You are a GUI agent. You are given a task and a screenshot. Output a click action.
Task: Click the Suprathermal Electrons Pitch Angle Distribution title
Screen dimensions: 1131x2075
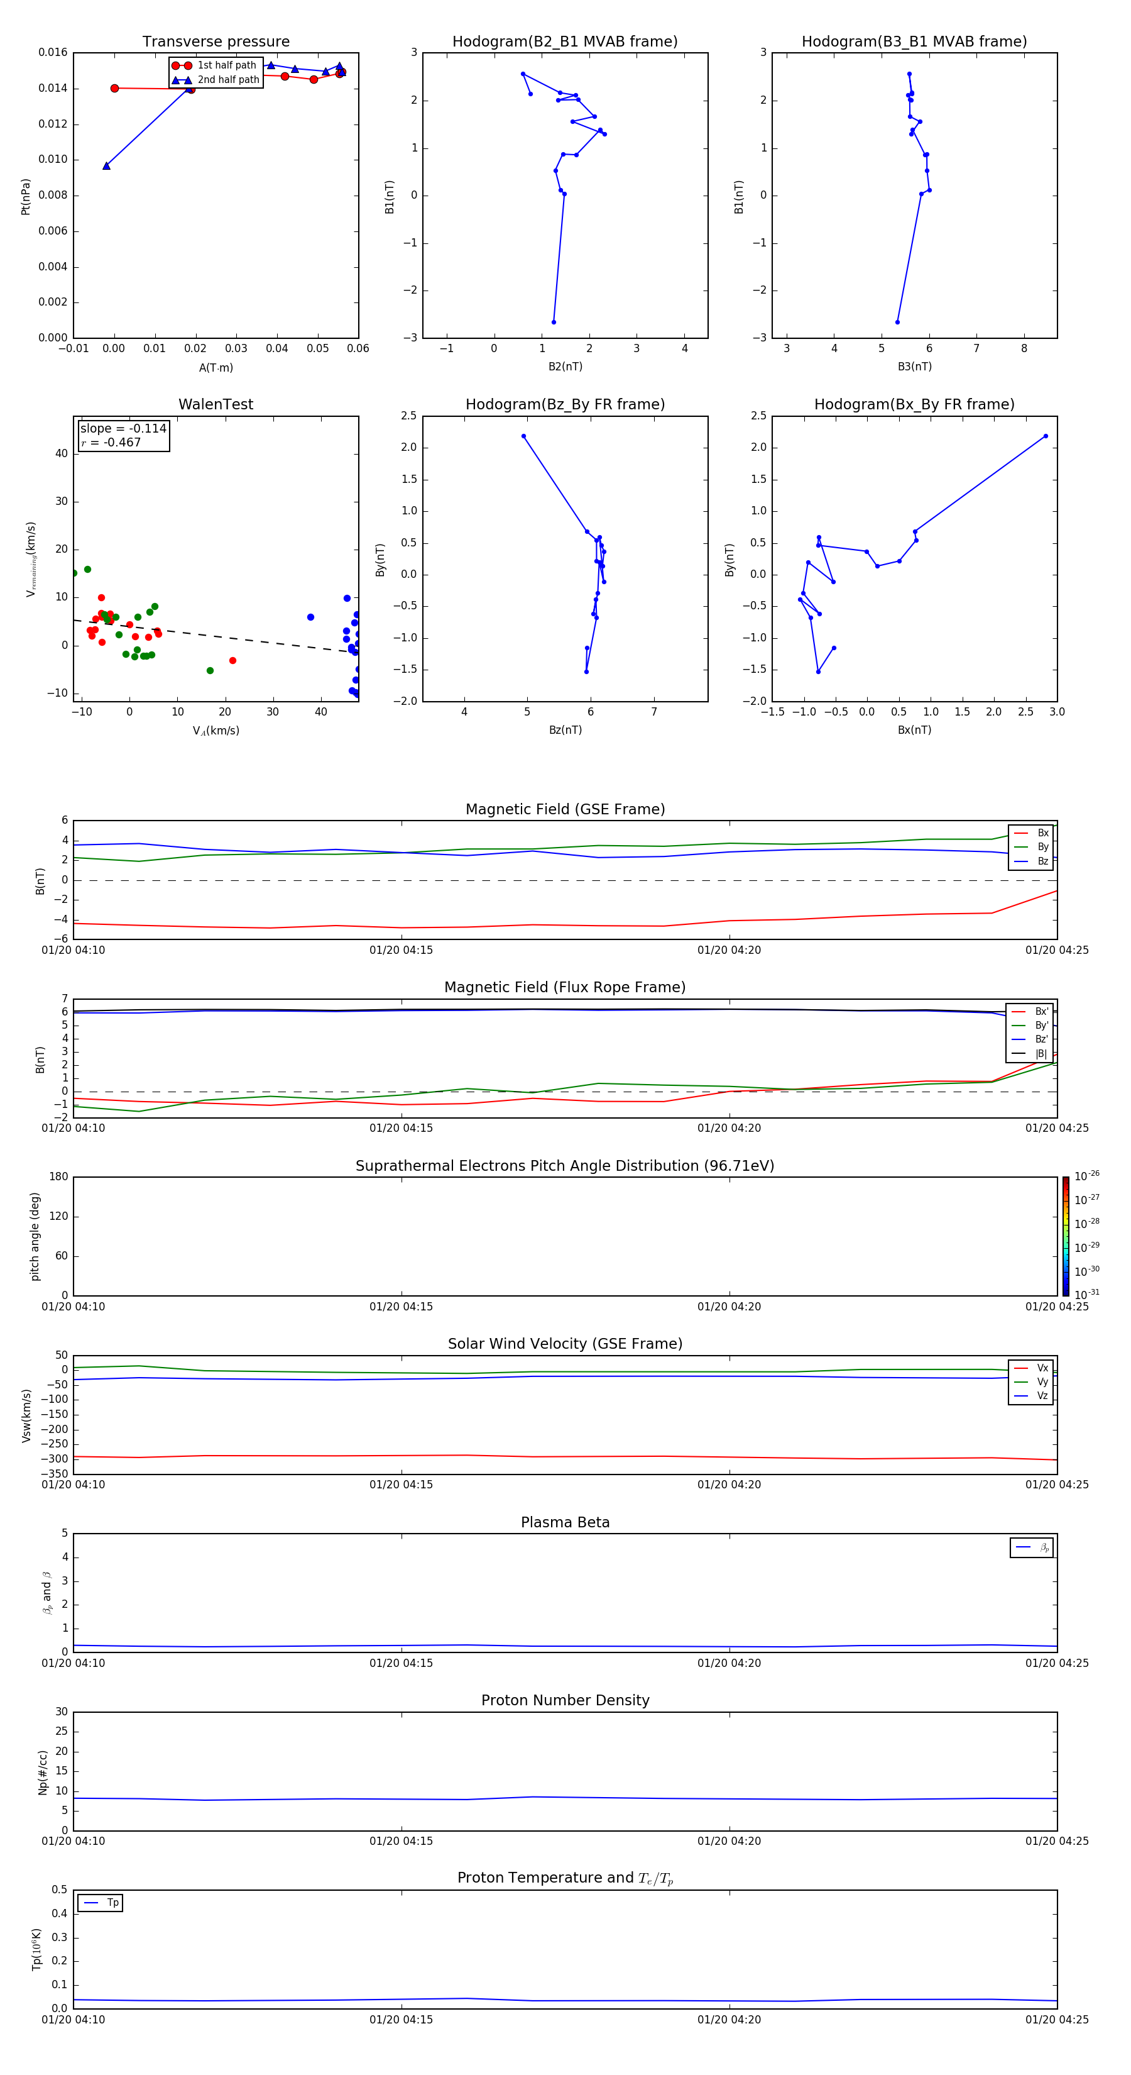(x=564, y=1166)
